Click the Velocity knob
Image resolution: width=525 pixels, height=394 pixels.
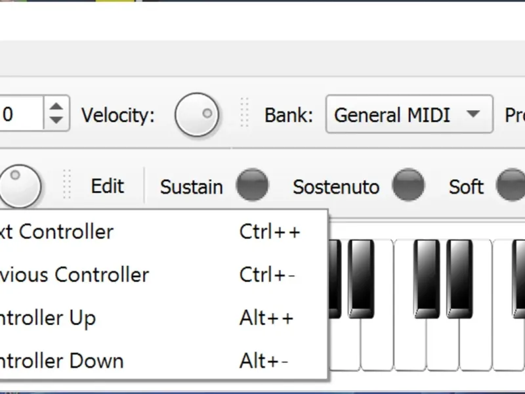click(196, 116)
